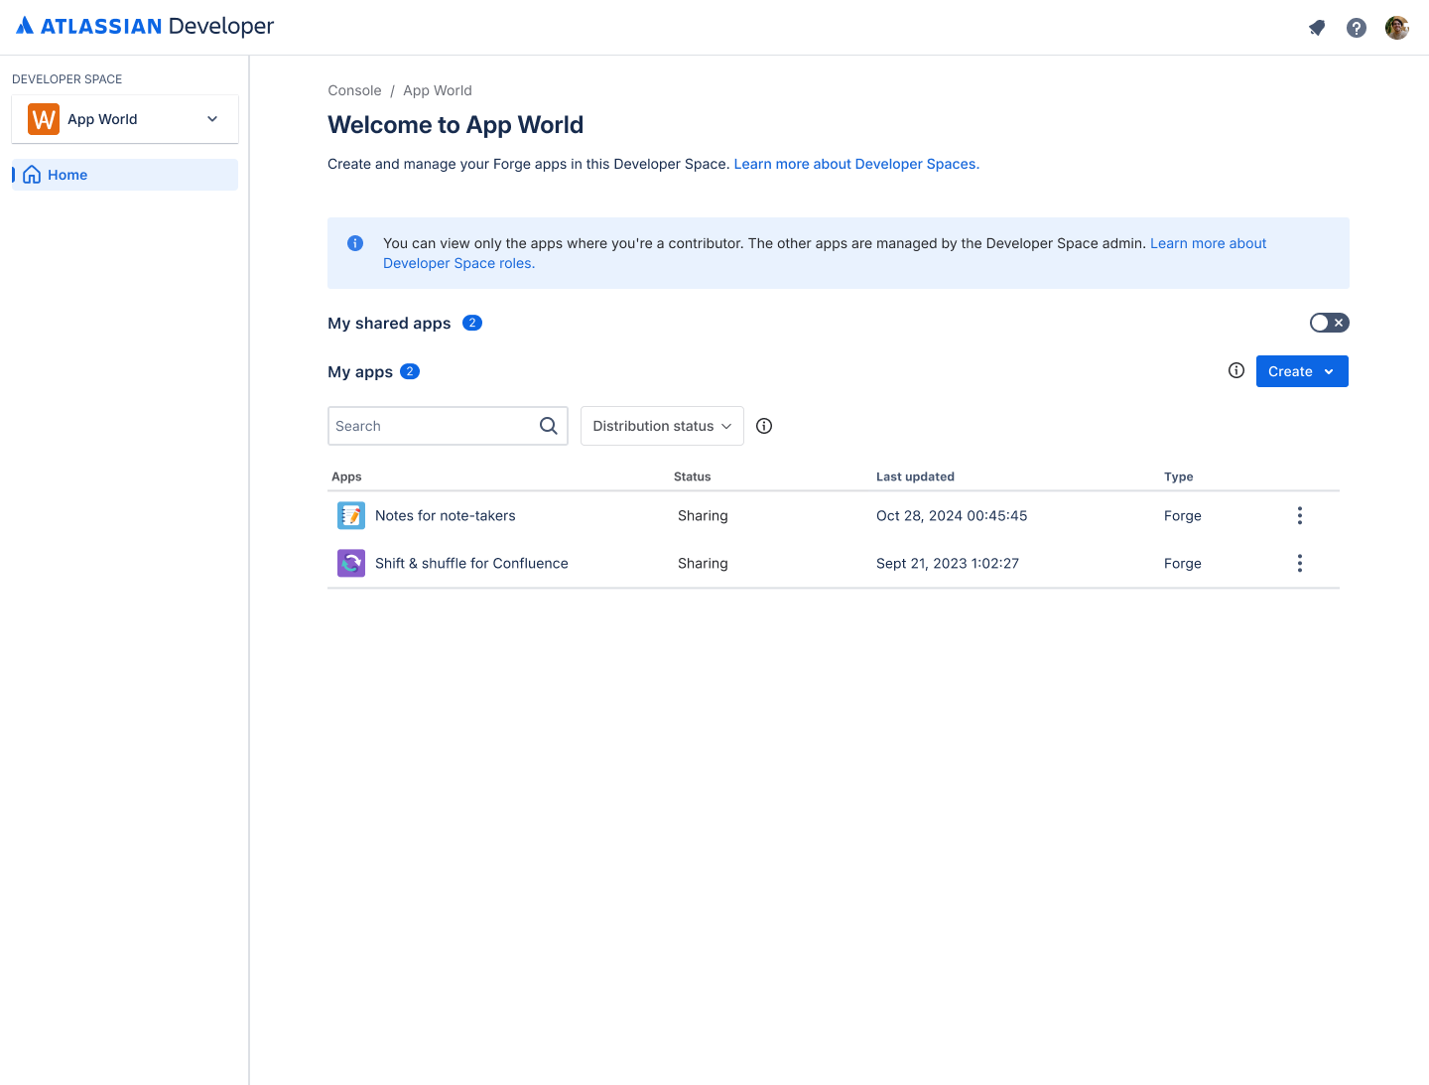Screen dimensions: 1429x1085
Task: Open the notifications megaphone icon
Action: click(x=1317, y=28)
